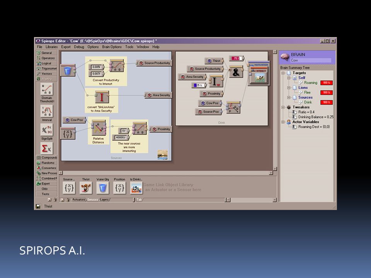
Task: Select the red I node above 'convert blnLionArea' note
Action: pos(102,97)
